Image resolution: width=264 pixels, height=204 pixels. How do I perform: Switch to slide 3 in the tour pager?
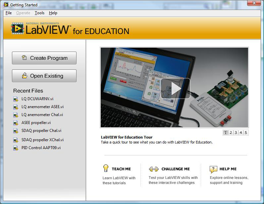point(236,133)
